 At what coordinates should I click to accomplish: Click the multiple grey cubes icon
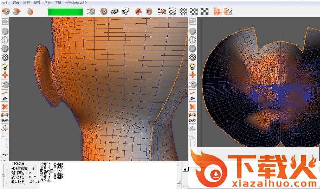[115, 11]
